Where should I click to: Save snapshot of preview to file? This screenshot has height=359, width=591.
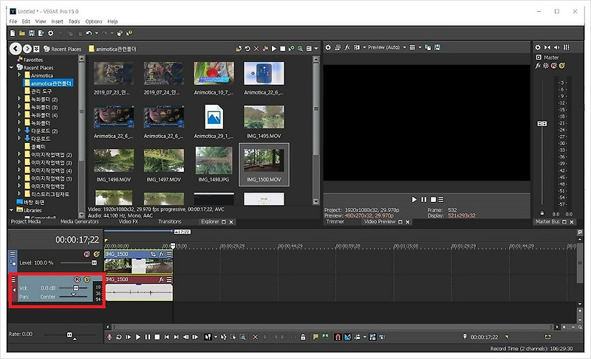[437, 47]
